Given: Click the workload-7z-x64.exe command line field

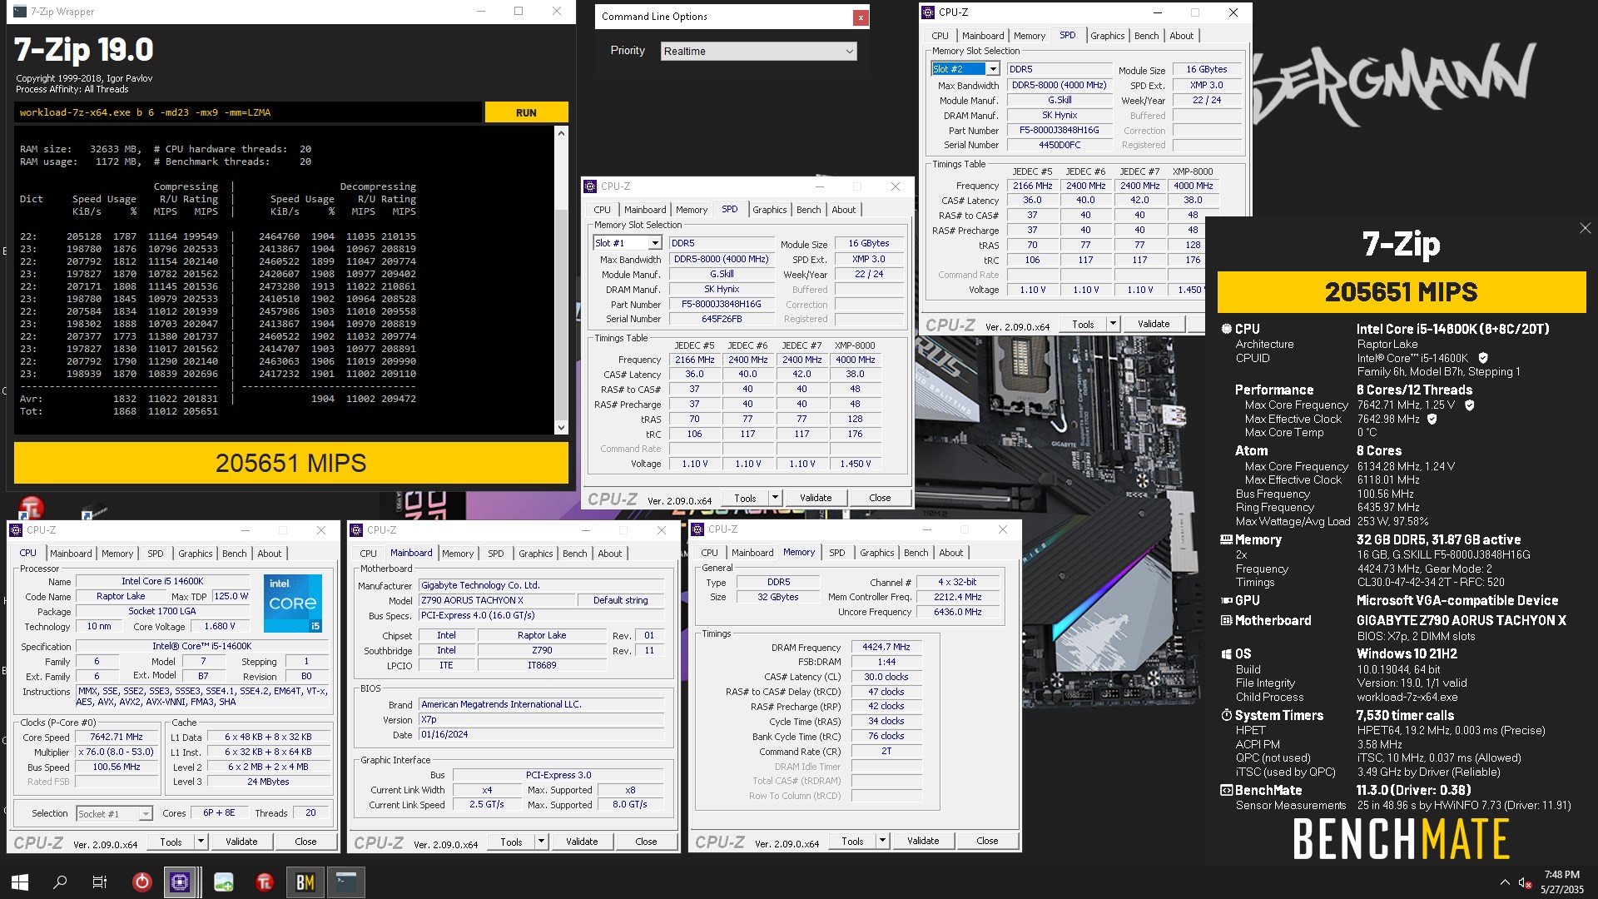Looking at the screenshot, I should [x=248, y=112].
